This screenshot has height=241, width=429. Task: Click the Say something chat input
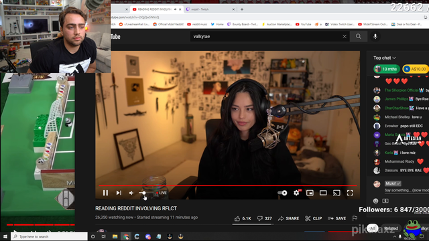tap(407, 190)
